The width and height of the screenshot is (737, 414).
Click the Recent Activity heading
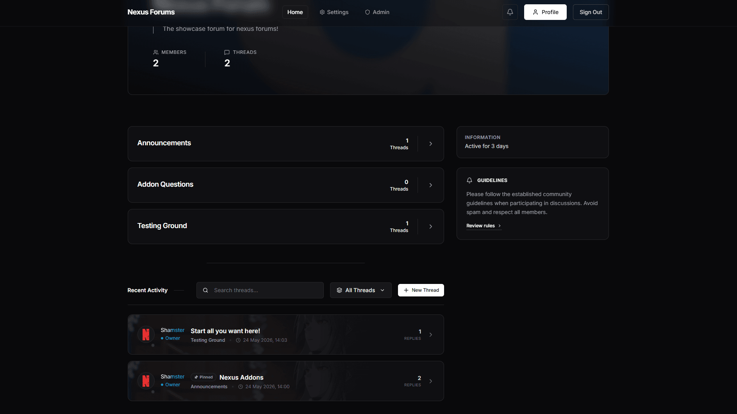(x=147, y=290)
